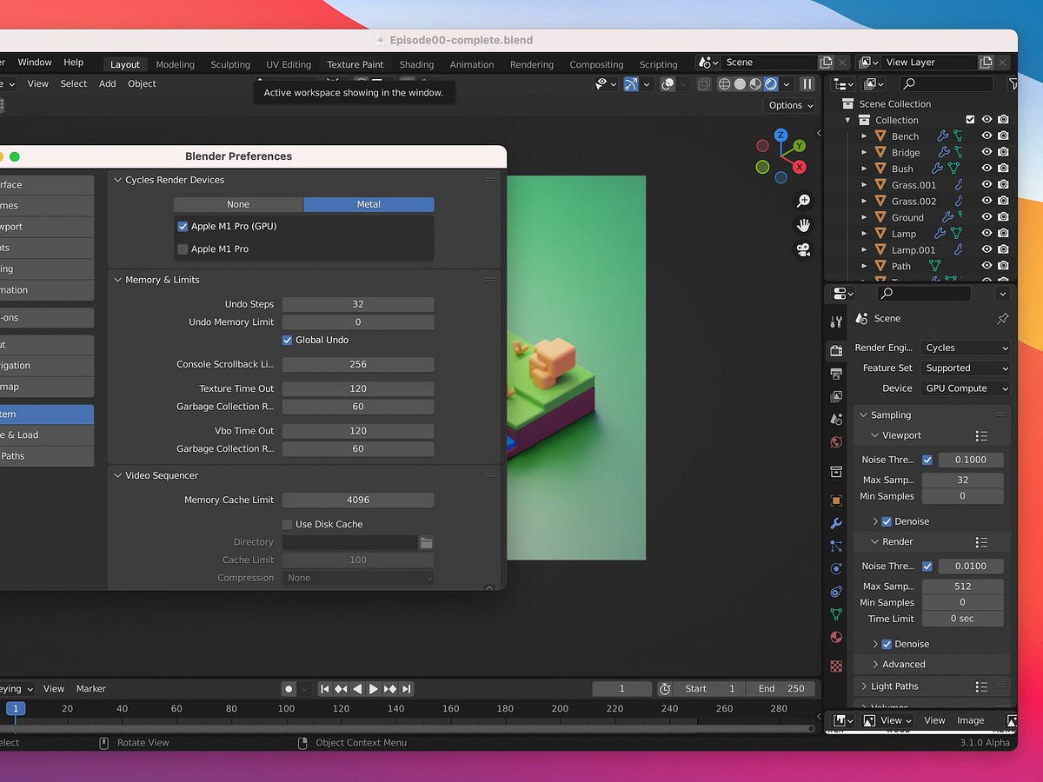
Task: Open the Save & Load preferences section
Action: tap(26, 435)
